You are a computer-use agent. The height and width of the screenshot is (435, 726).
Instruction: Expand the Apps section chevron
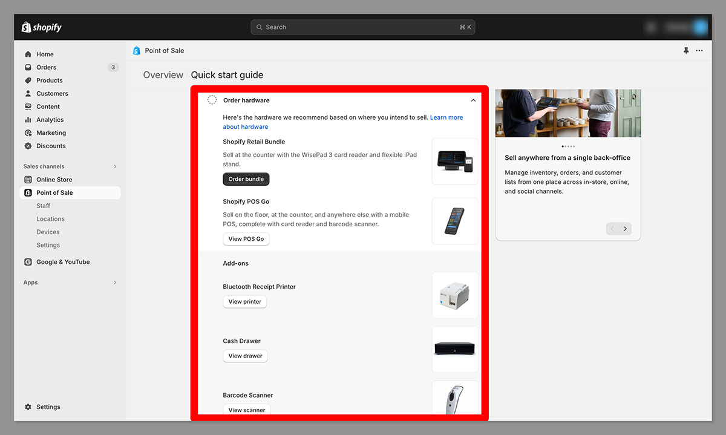(115, 283)
